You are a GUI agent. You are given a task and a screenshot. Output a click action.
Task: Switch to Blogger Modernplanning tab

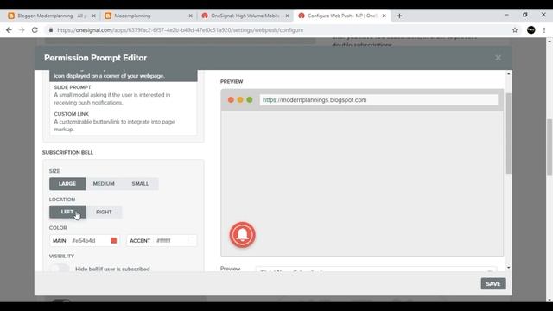tap(51, 16)
